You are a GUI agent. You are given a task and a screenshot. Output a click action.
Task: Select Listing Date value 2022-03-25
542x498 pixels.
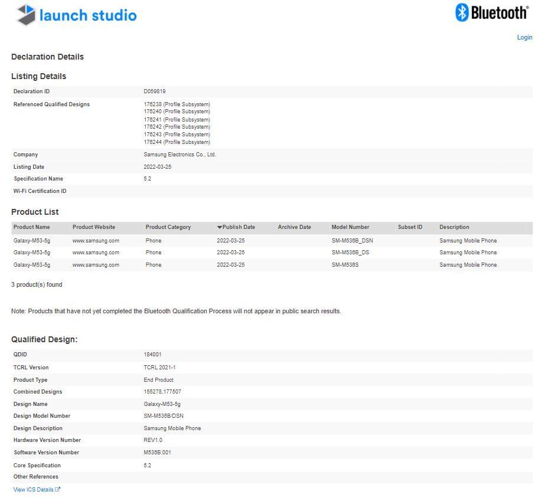[x=157, y=167]
